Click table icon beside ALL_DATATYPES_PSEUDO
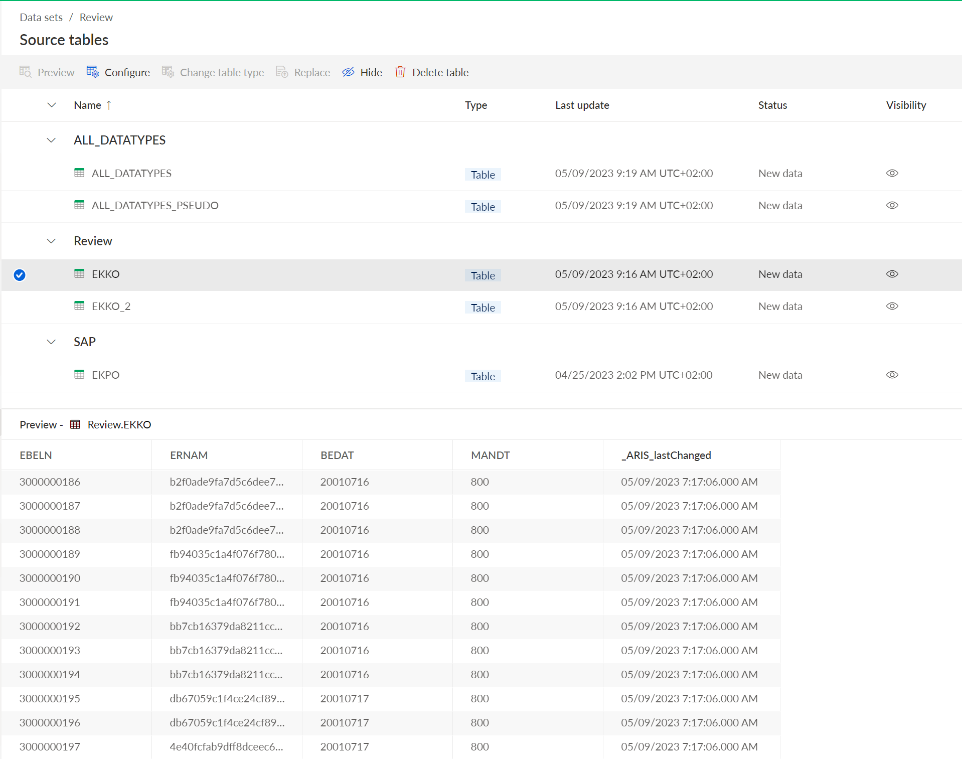The width and height of the screenshot is (962, 759). tap(79, 205)
